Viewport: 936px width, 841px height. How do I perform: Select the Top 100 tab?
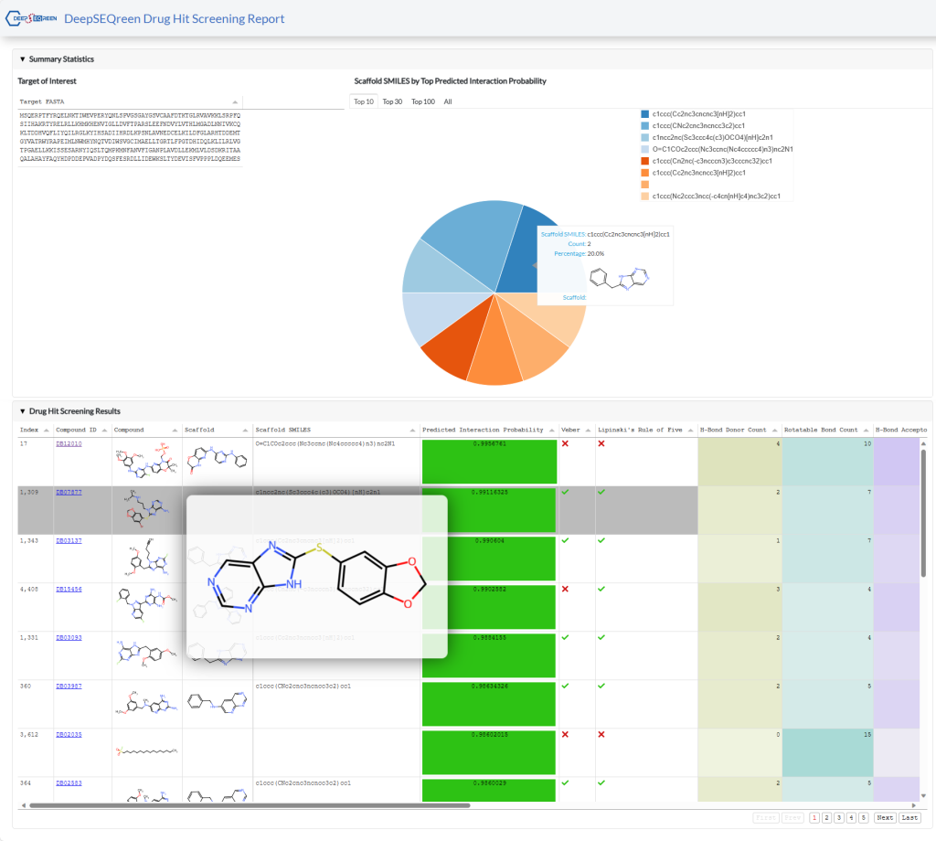[422, 101]
